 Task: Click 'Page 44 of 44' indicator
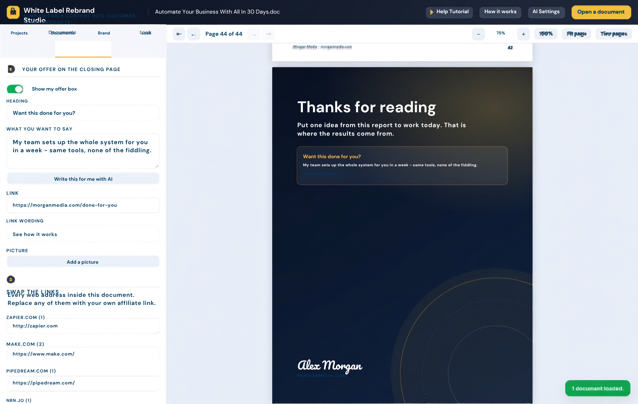point(224,34)
